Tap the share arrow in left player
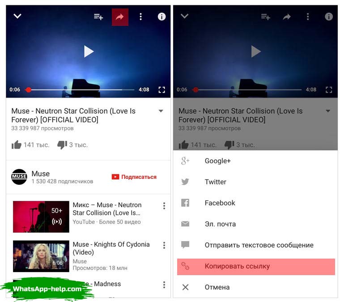 coord(120,17)
